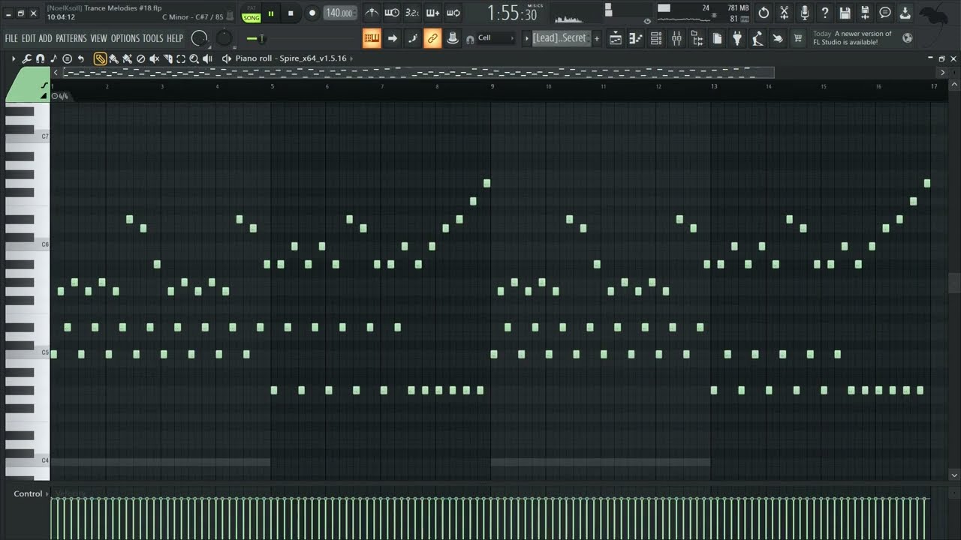Stop playback with the stop button
Image resolution: width=961 pixels, height=540 pixels.
click(x=291, y=13)
